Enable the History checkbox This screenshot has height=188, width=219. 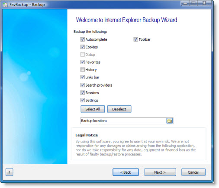coord(82,70)
